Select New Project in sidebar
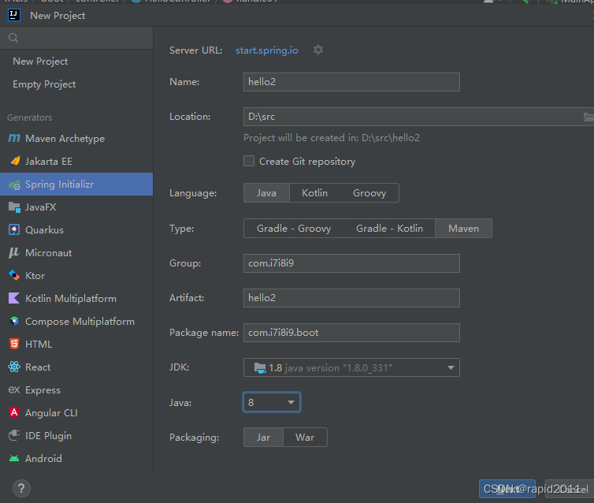Image resolution: width=594 pixels, height=503 pixels. (x=40, y=61)
